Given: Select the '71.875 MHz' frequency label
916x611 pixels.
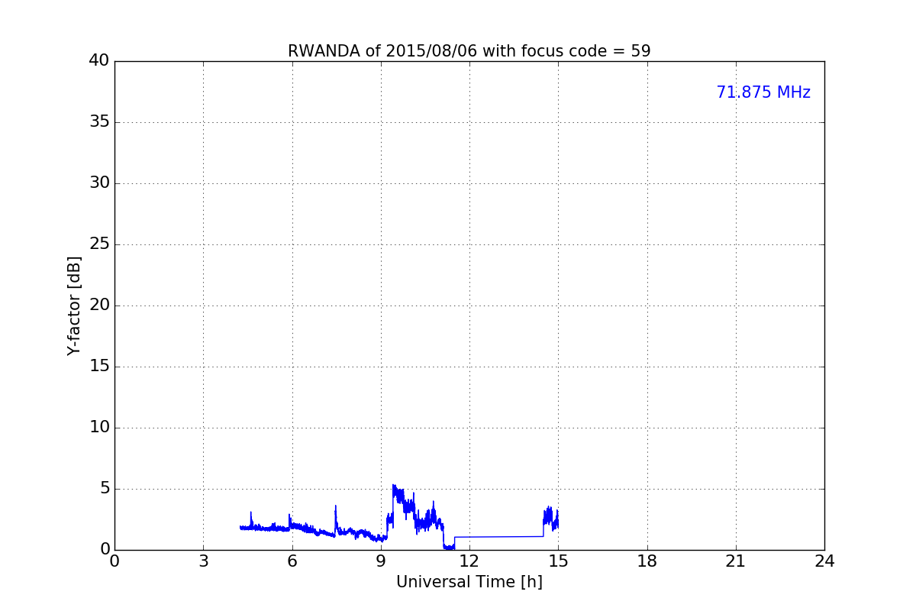Looking at the screenshot, I should click(763, 92).
